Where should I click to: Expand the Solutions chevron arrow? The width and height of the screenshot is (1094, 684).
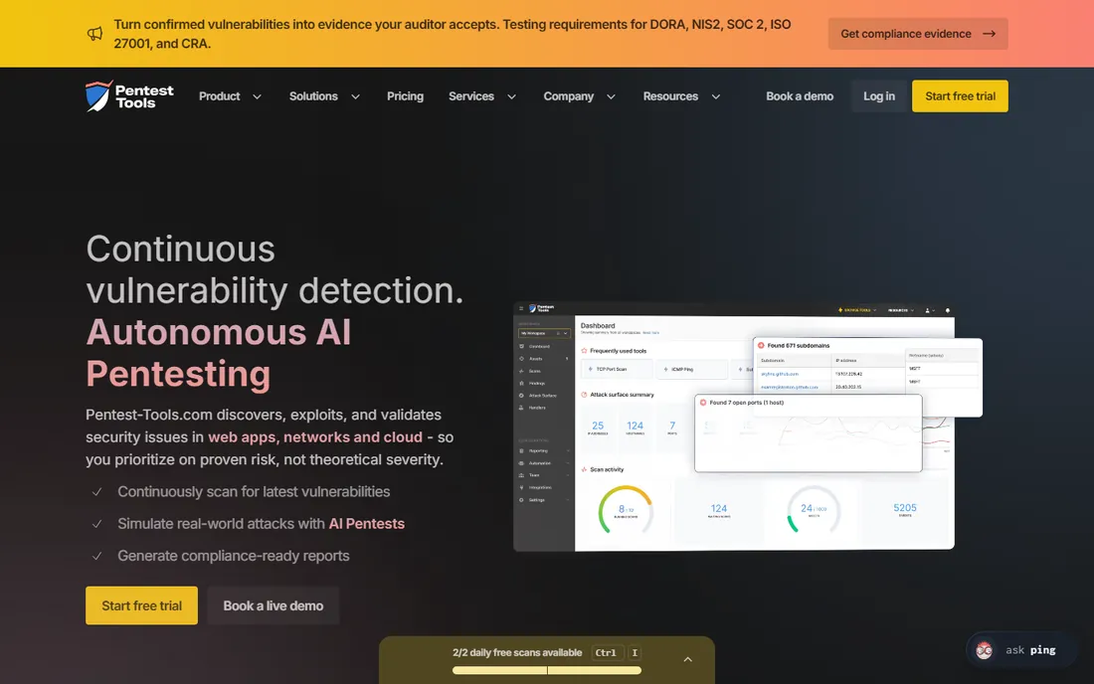click(x=355, y=96)
